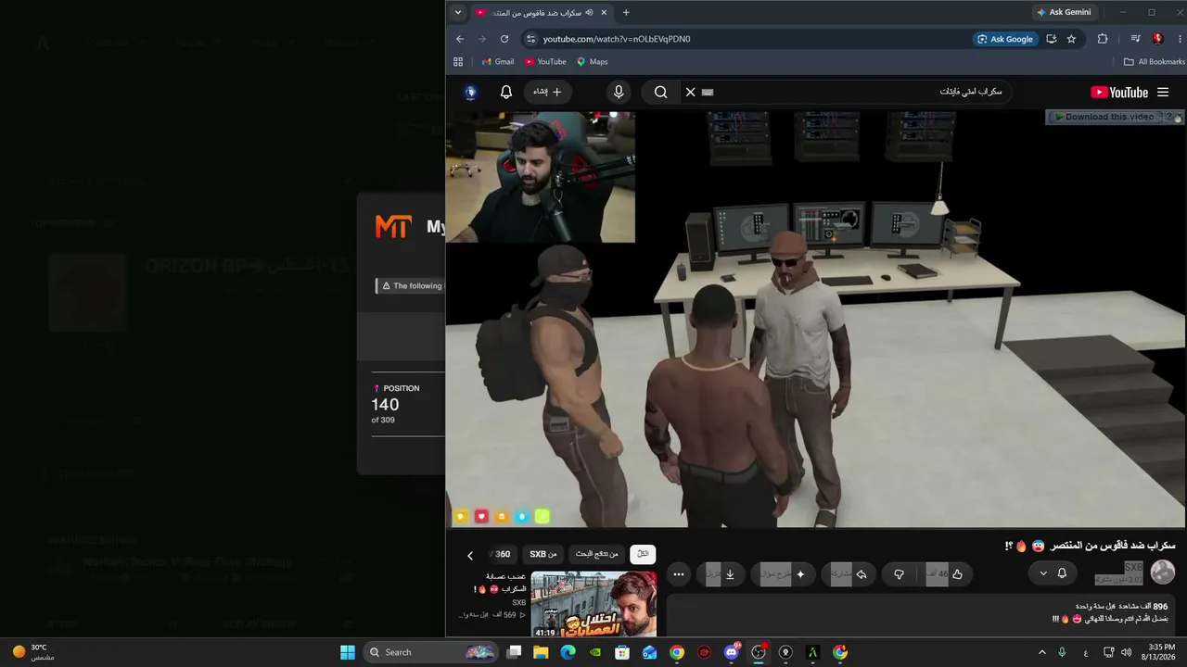Open the Chrome tab search dropdown
Screen dimensions: 1187x667
click(458, 13)
